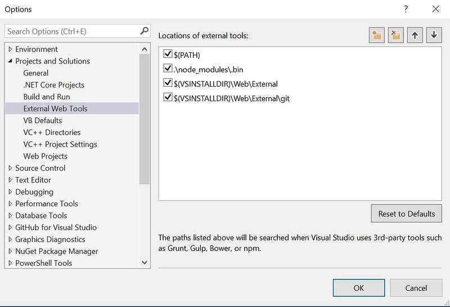This screenshot has width=450, height=307.
Task: Toggle the .\node_modules\.bin checkbox
Action: (x=168, y=68)
